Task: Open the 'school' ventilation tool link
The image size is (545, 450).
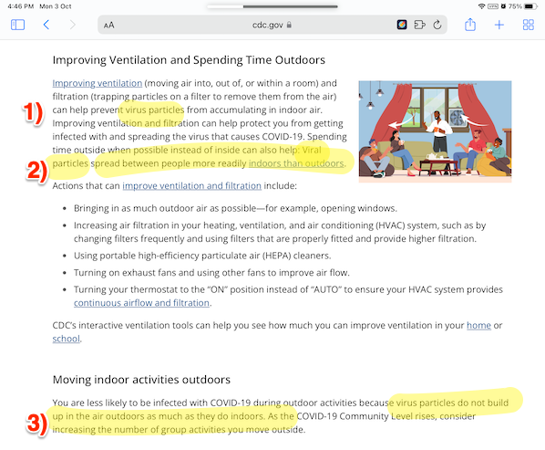Action: tap(66, 339)
